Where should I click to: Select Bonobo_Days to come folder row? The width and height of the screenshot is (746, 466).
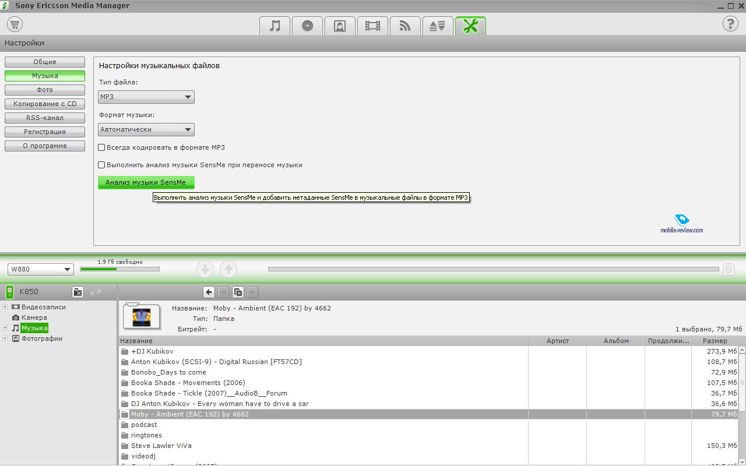(428, 372)
